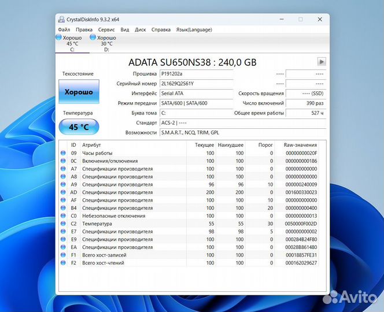Click raw value 001600330023
Image resolution: width=384 pixels, height=312 pixels.
click(301, 192)
